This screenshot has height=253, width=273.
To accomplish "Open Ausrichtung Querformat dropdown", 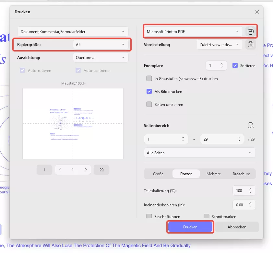I will tap(101, 57).
